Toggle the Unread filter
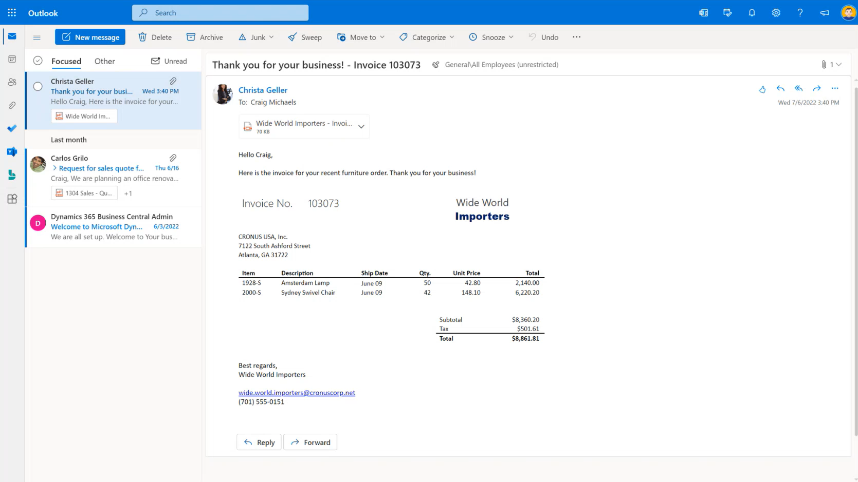 169,61
